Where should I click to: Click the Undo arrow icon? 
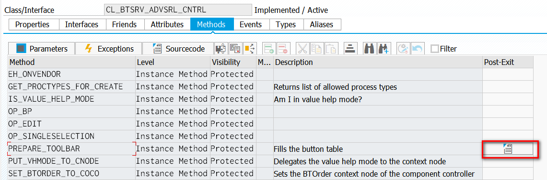[x=417, y=49]
